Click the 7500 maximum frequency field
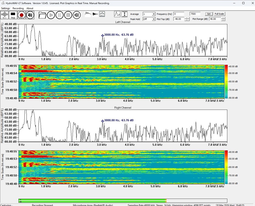This screenshot has width=255, height=206. tap(195, 14)
